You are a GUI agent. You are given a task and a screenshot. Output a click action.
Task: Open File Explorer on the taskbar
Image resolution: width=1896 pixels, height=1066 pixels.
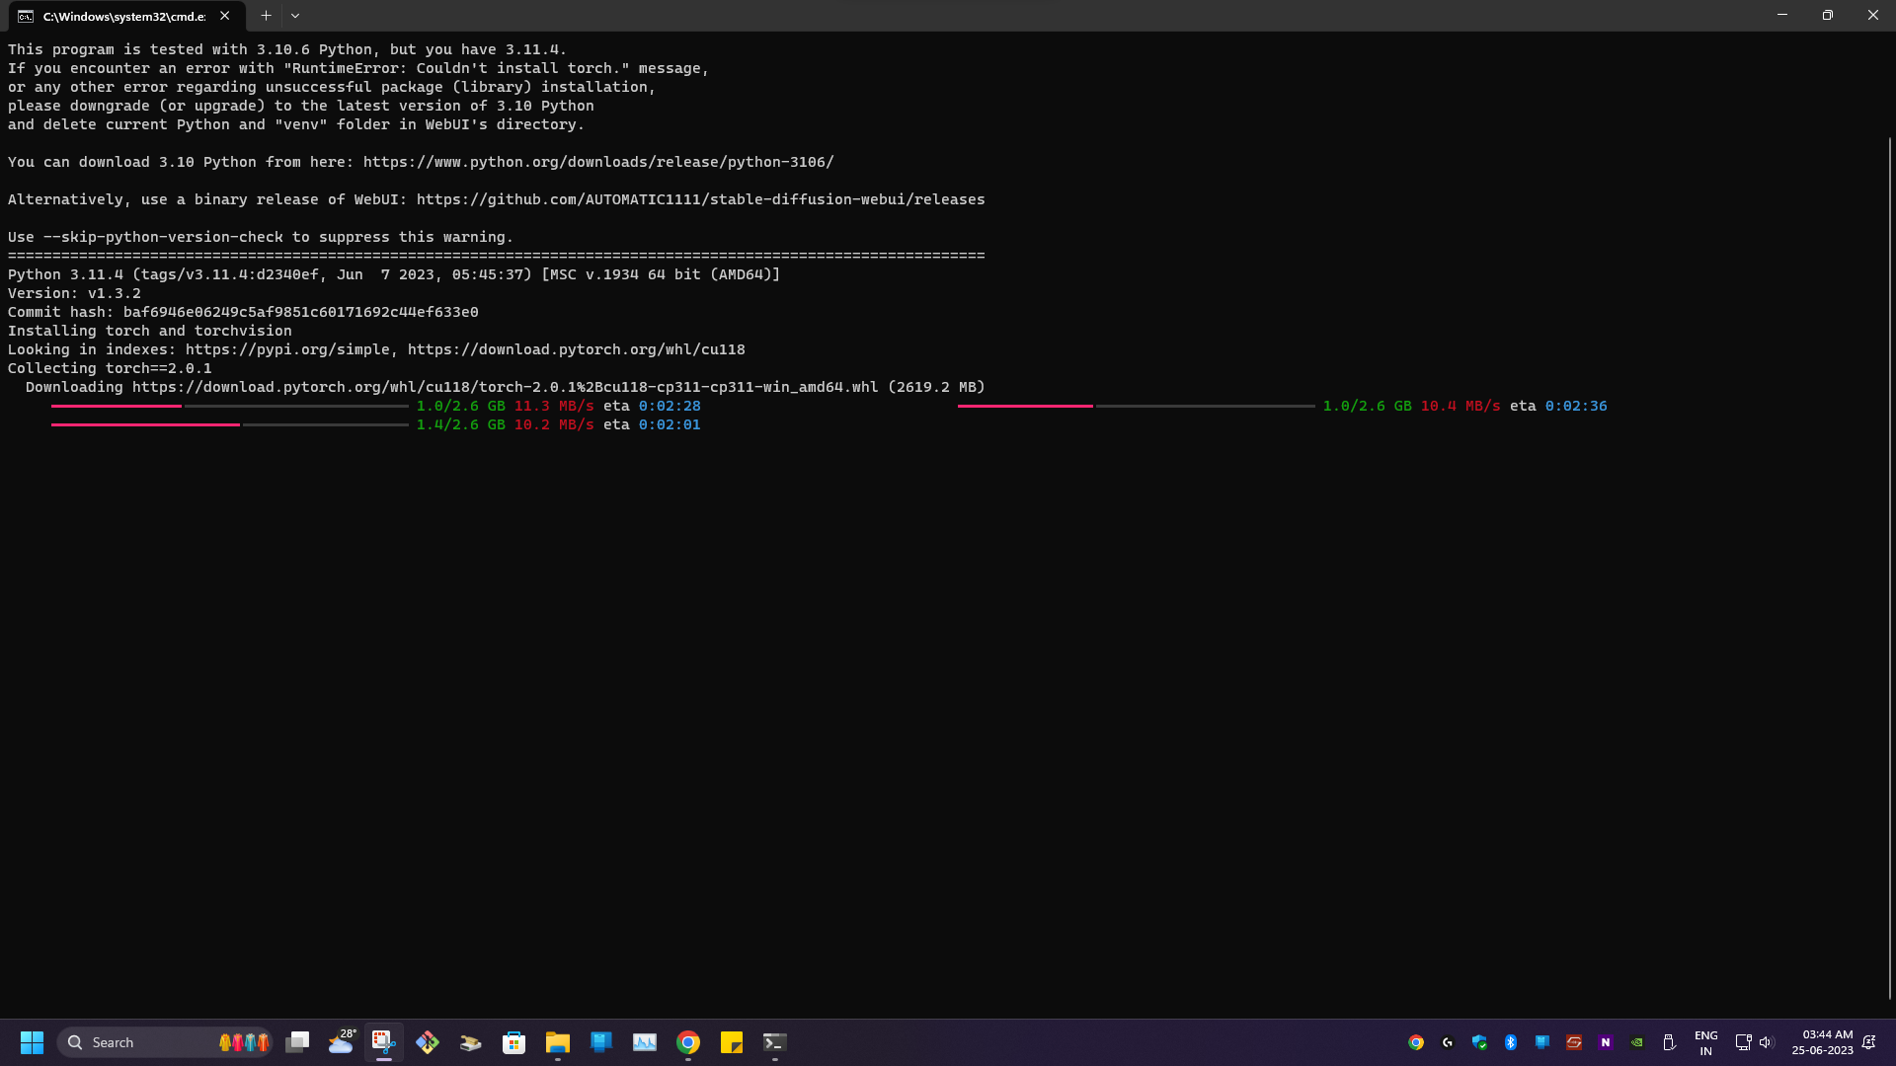557,1042
